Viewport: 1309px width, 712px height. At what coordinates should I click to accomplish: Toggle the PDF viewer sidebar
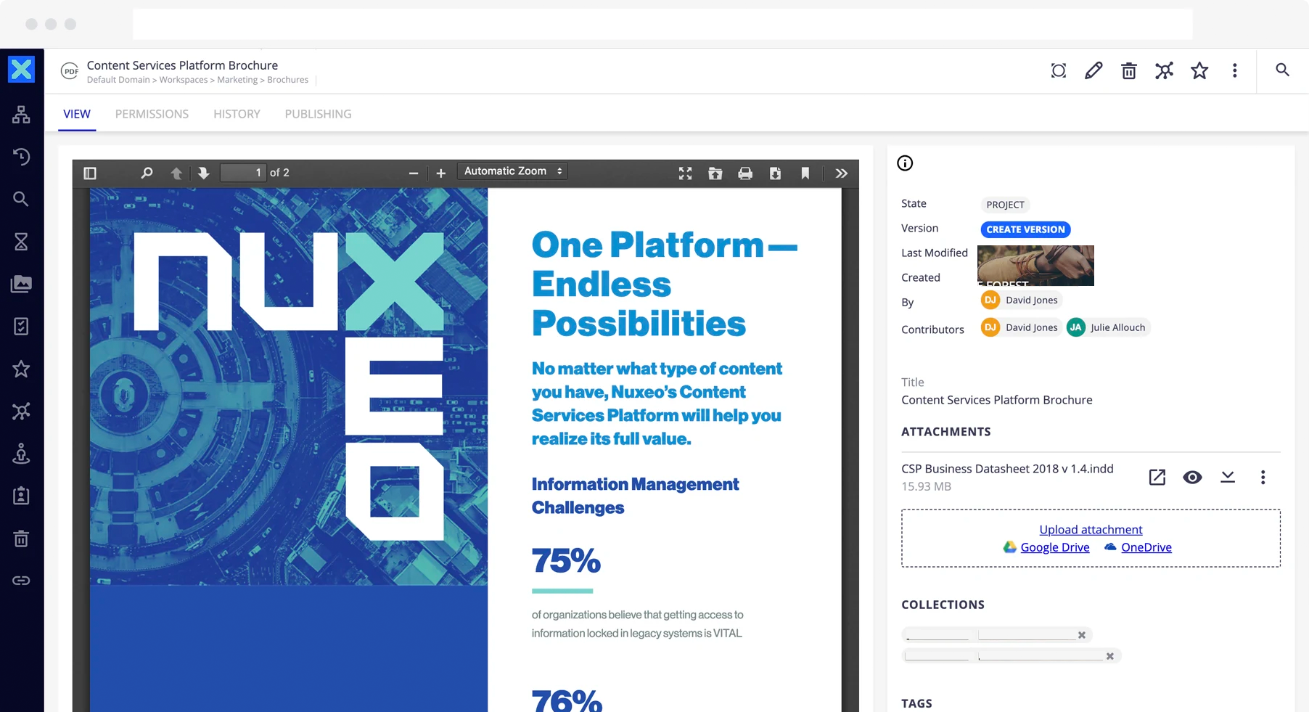click(x=90, y=173)
